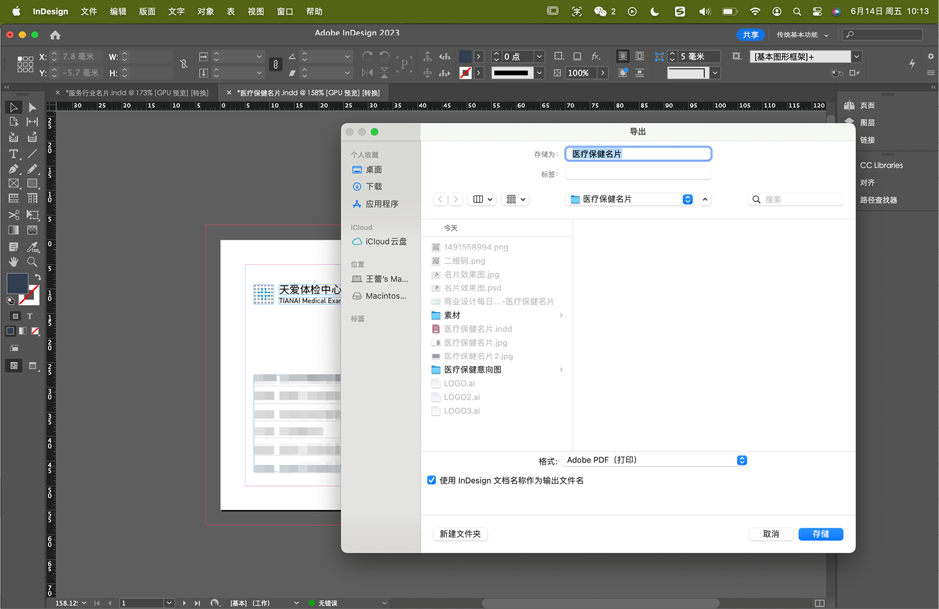
Task: Switch to 服务行业名片.indd document tab
Action: (x=137, y=93)
